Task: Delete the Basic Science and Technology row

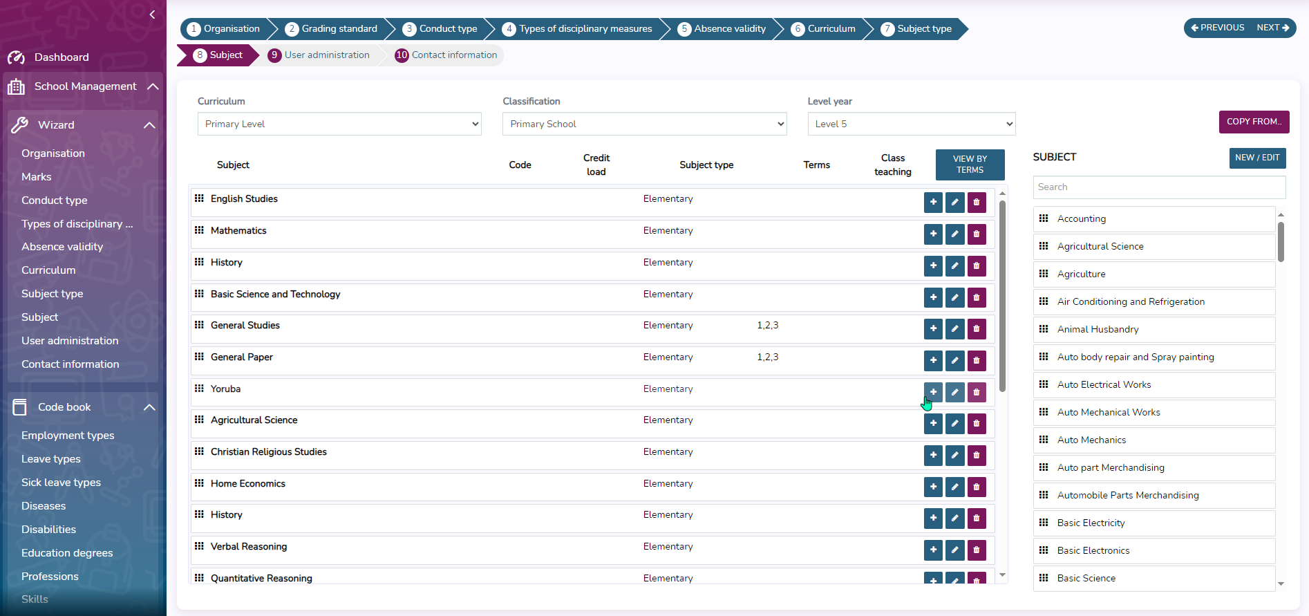Action: click(977, 298)
